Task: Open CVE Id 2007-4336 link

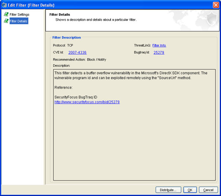Action: pyautogui.click(x=77, y=52)
